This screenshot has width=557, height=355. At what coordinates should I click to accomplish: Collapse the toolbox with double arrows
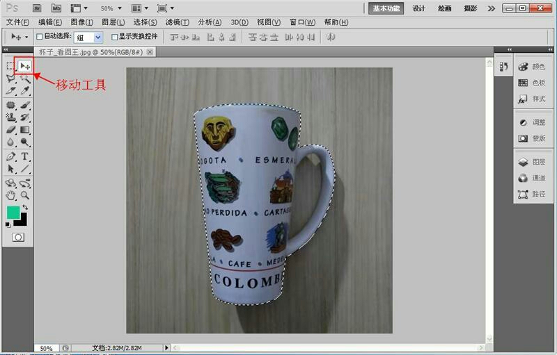click(x=6, y=49)
